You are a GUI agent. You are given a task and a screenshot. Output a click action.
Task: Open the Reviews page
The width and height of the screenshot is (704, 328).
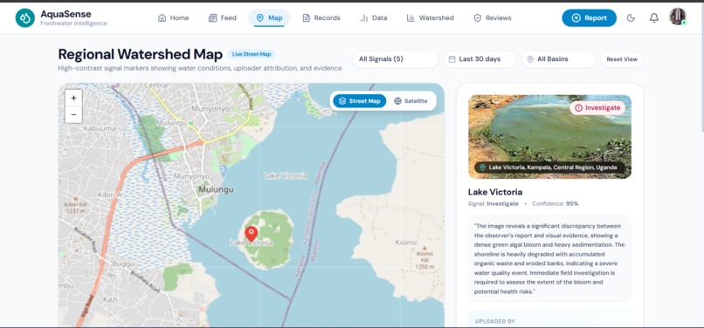493,18
